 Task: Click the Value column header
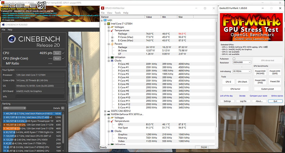tap(153, 17)
